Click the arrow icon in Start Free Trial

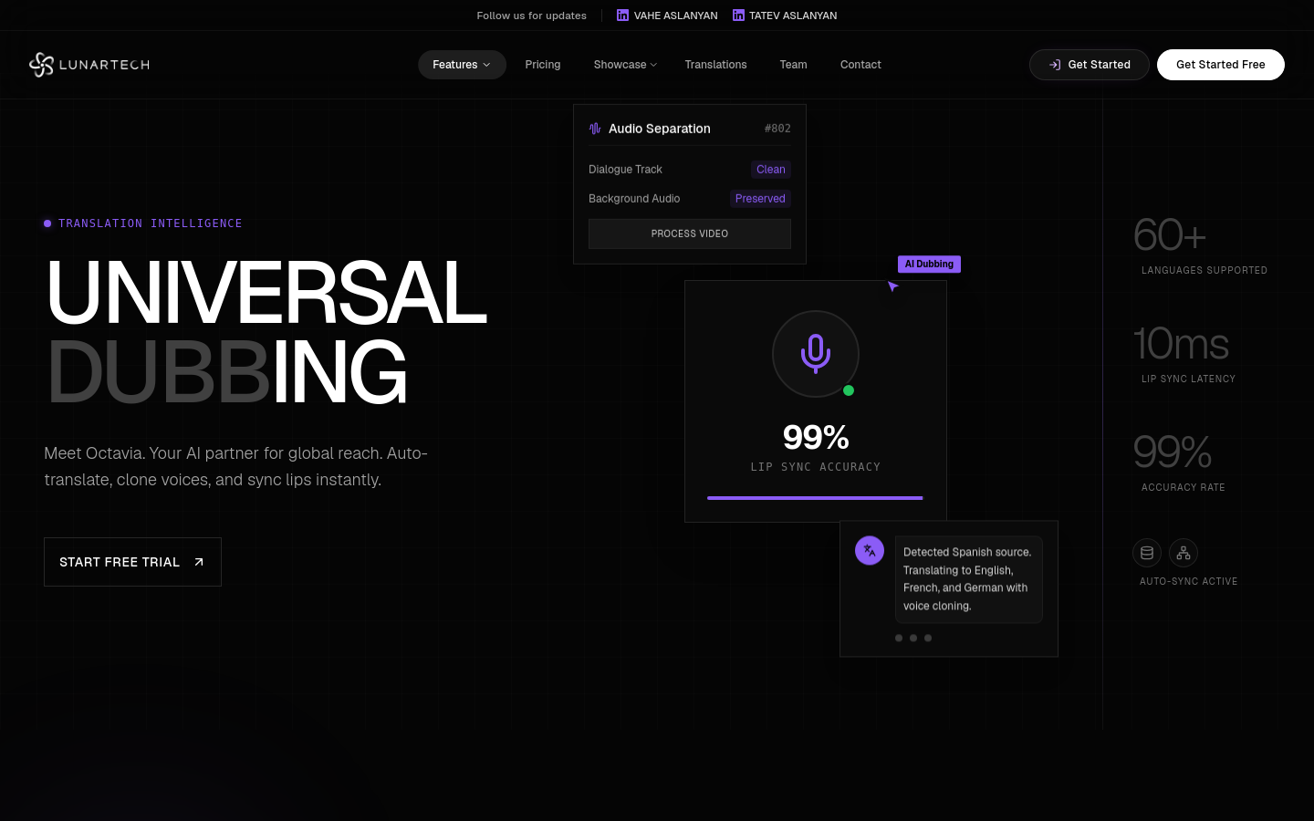coord(199,562)
